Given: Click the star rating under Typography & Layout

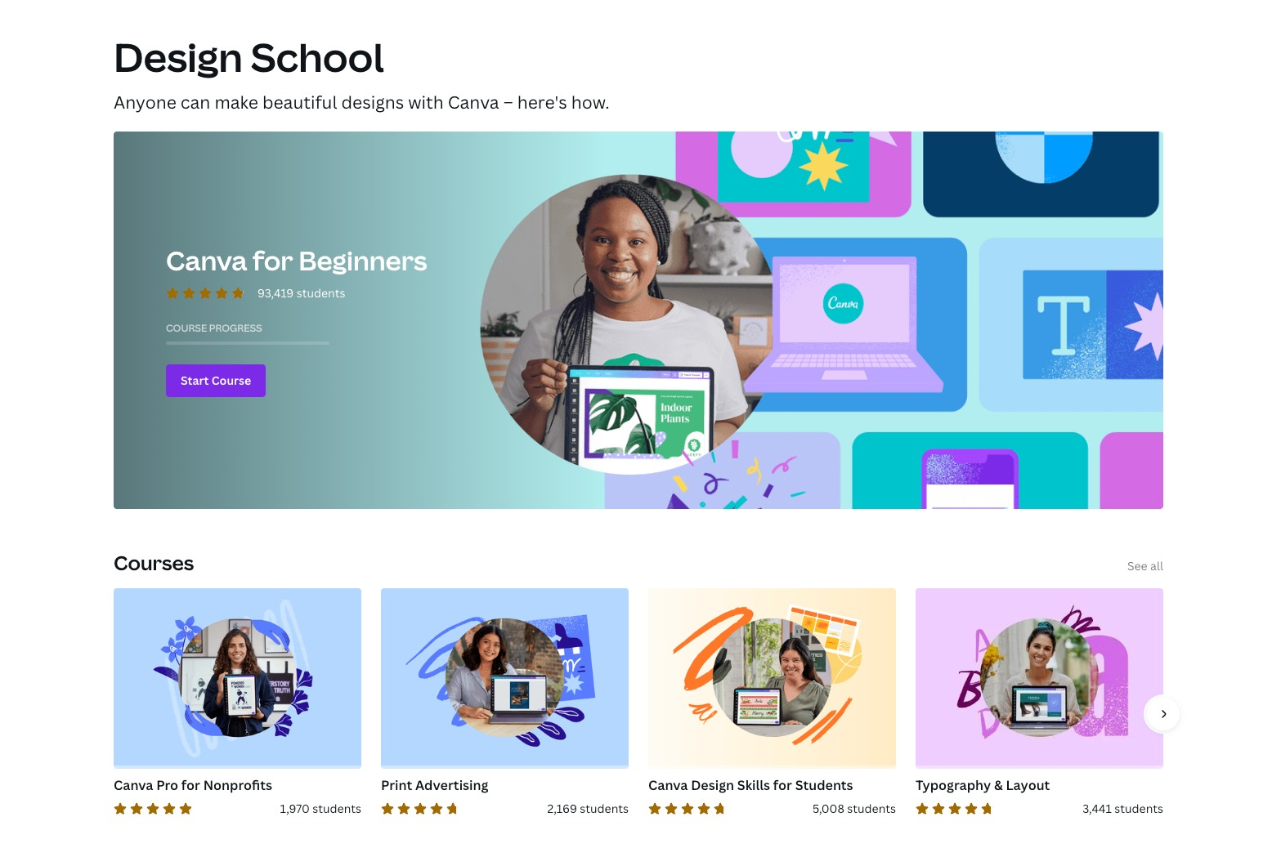Looking at the screenshot, I should 954,809.
